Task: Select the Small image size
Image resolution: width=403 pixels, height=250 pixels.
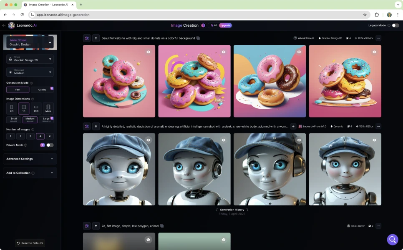Action: point(14,120)
